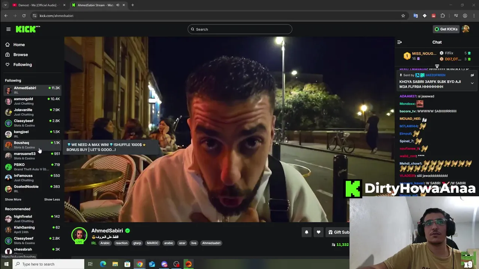The image size is (479, 269).
Task: Open Boushaq's channel
Action: pyautogui.click(x=33, y=145)
